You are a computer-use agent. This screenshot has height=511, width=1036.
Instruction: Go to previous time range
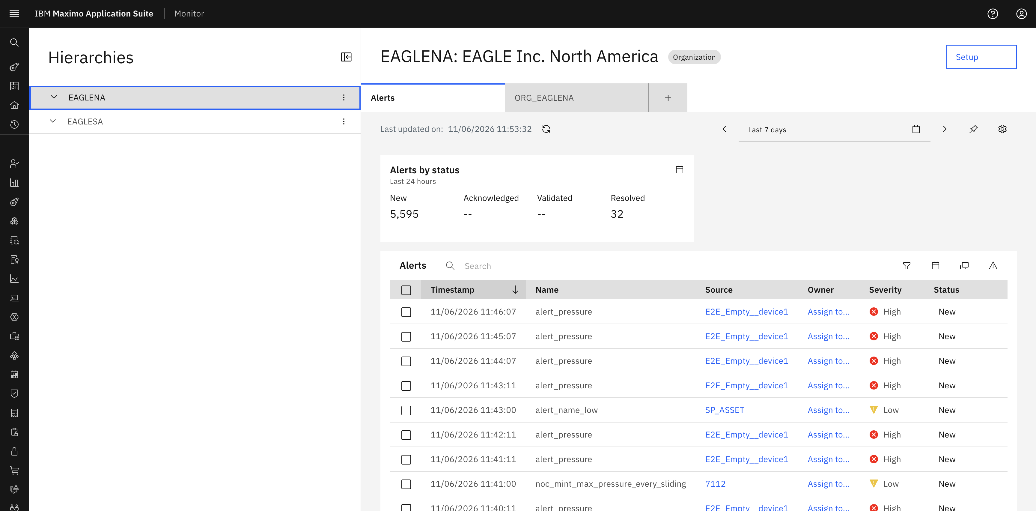[x=724, y=129]
